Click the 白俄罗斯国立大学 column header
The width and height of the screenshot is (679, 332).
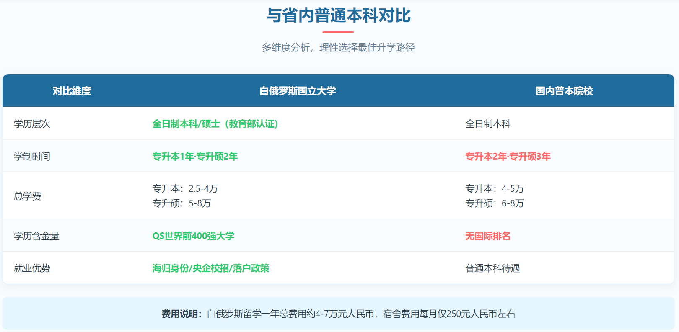point(298,91)
